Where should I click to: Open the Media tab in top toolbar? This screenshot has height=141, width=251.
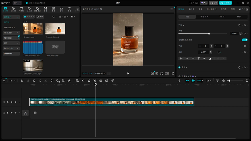coord(5,9)
